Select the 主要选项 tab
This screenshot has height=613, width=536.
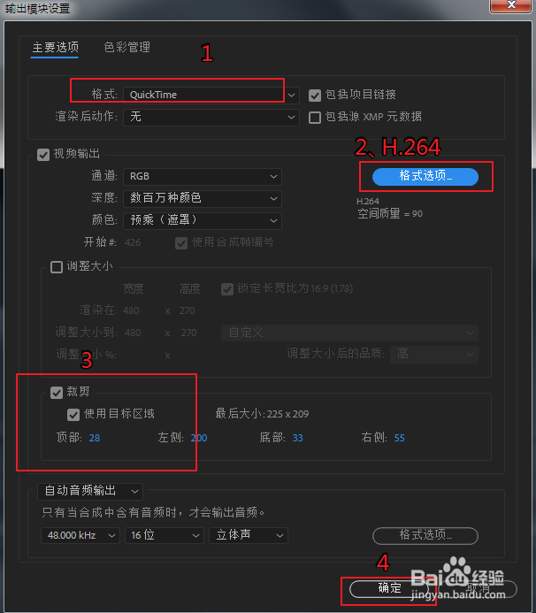[55, 47]
